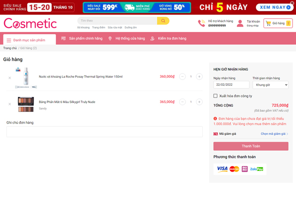Click the Visa payment logo

[222, 168]
